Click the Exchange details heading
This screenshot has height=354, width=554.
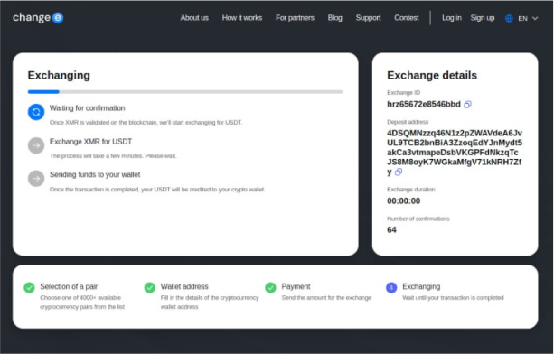(x=432, y=75)
